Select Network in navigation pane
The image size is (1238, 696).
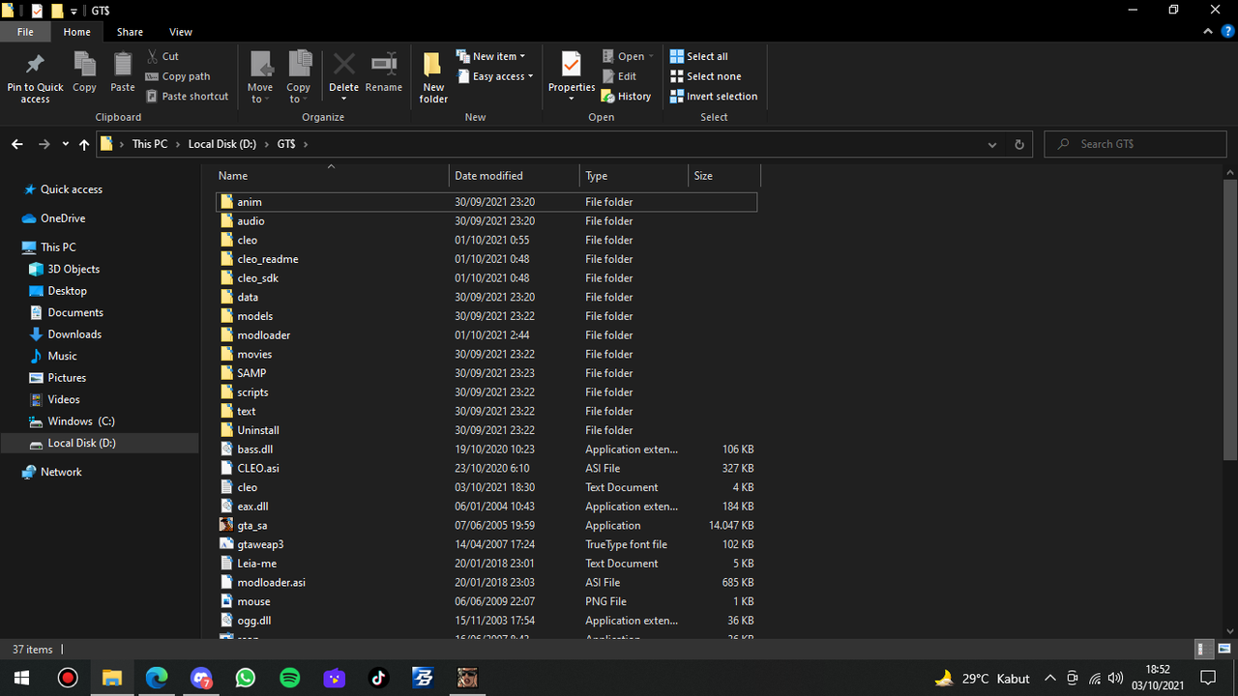(52, 472)
